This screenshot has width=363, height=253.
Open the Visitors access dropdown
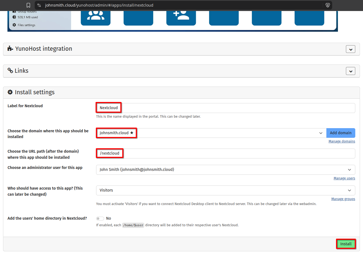(226, 190)
